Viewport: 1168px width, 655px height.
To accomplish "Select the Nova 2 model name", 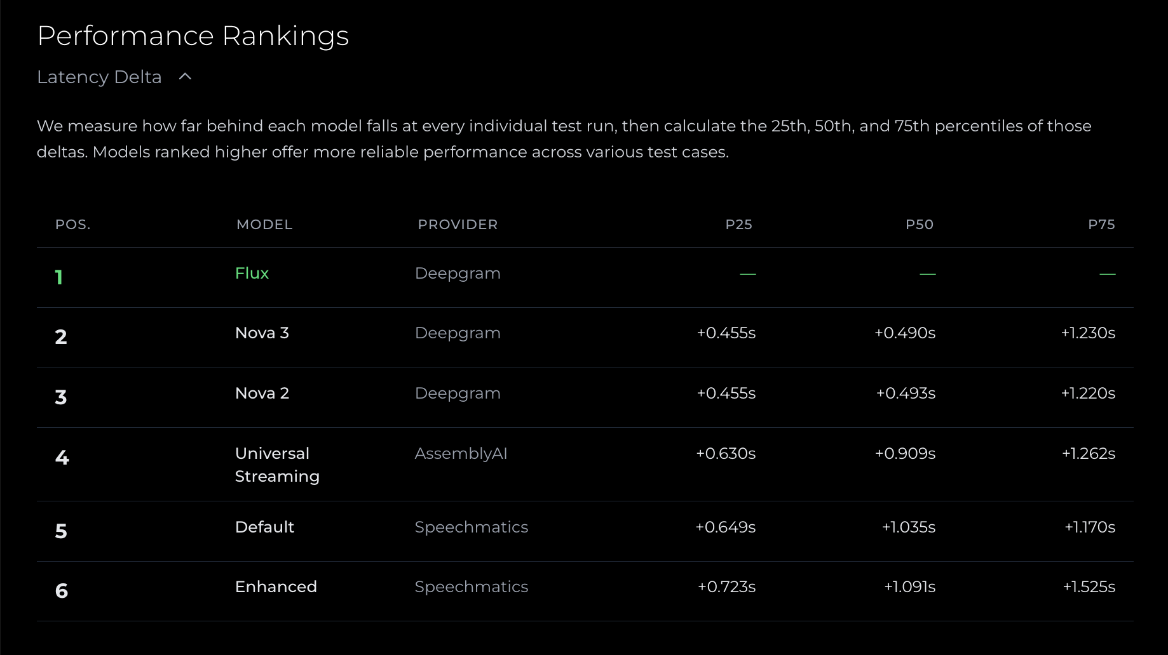I will click(262, 394).
